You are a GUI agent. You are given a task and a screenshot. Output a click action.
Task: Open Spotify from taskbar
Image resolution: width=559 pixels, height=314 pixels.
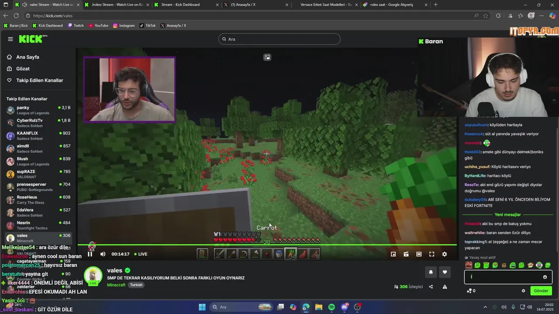click(331, 307)
